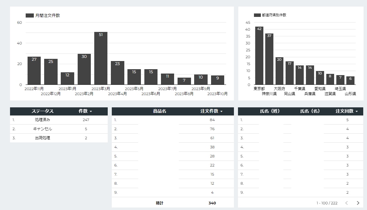Viewport: 367px width, 210px height.
Task: Click the 都道府県別件数 legend label
Action: pyautogui.click(x=274, y=15)
